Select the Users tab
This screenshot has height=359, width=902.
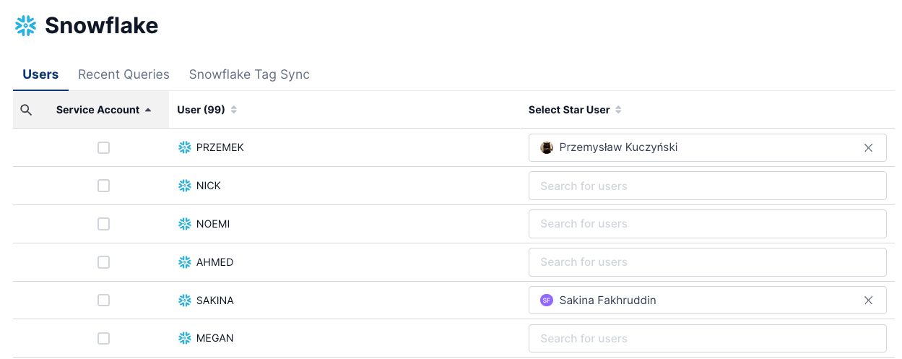(x=40, y=74)
